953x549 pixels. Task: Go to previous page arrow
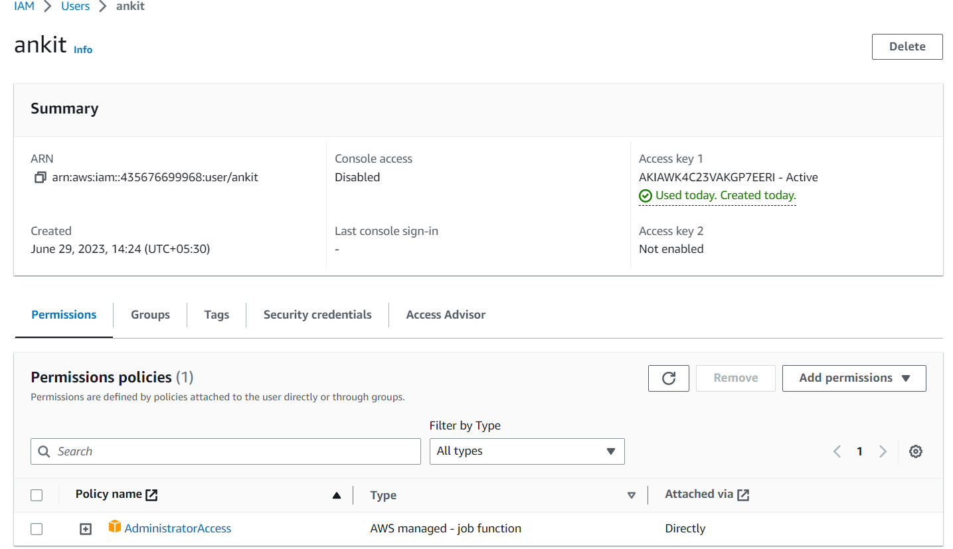(x=837, y=451)
